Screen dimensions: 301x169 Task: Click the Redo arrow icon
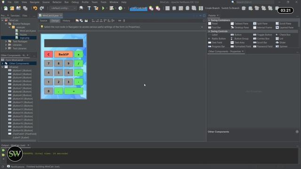tap(42, 8)
